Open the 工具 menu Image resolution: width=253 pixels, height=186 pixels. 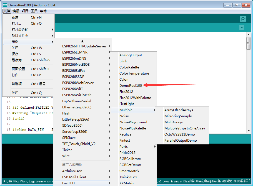pos(34,11)
